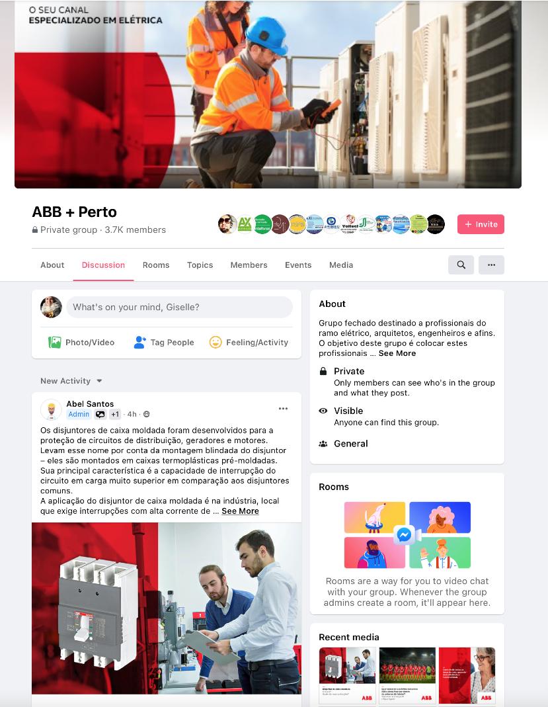
Task: Select the Feeling/Activity smiley icon
Action: click(x=215, y=342)
